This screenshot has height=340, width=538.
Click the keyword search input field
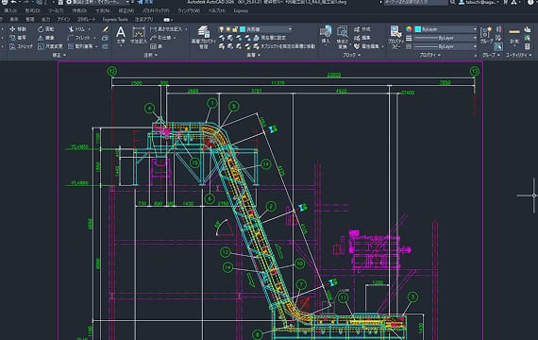pyautogui.click(x=416, y=3)
